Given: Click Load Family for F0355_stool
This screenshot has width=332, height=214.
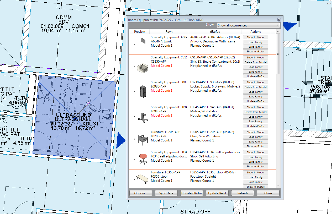Looking at the screenshot, I should (x=255, y=177).
